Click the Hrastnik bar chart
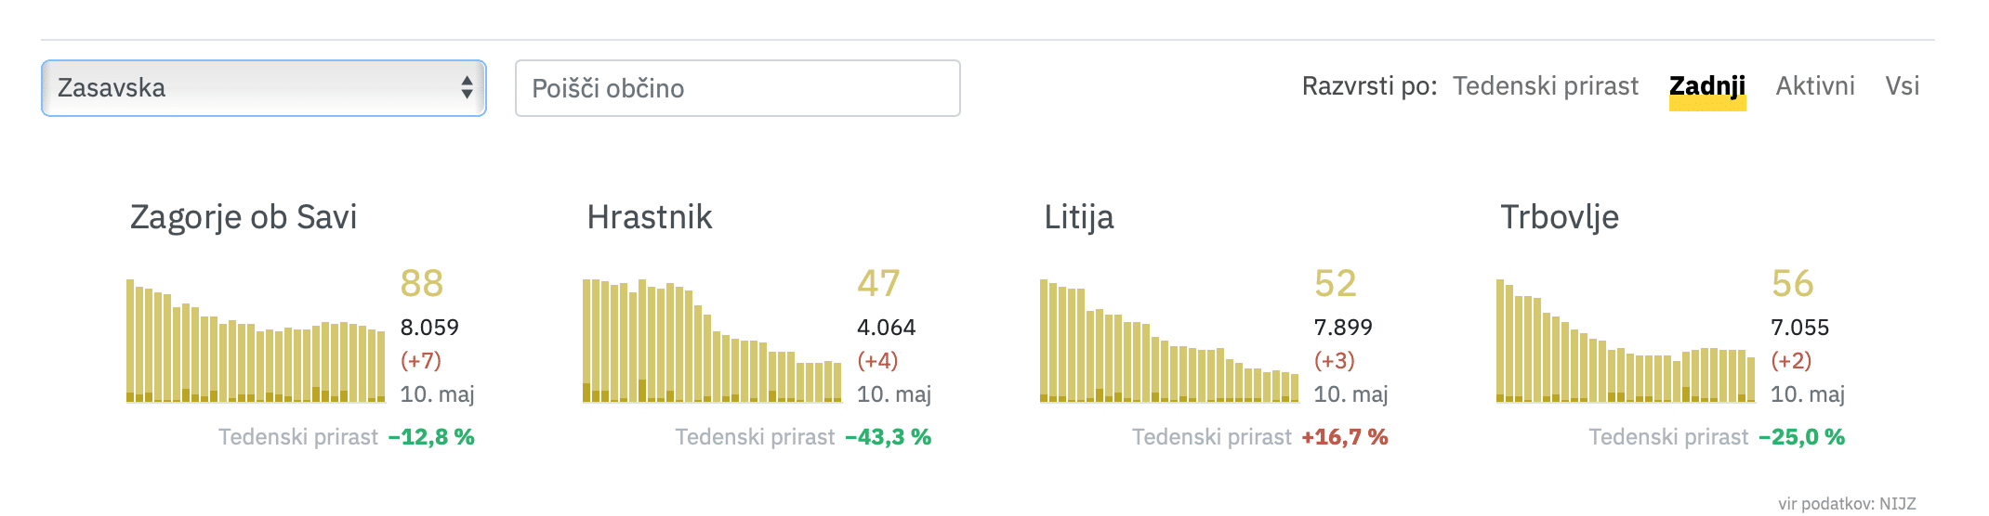The height and width of the screenshot is (516, 1989). point(712,342)
